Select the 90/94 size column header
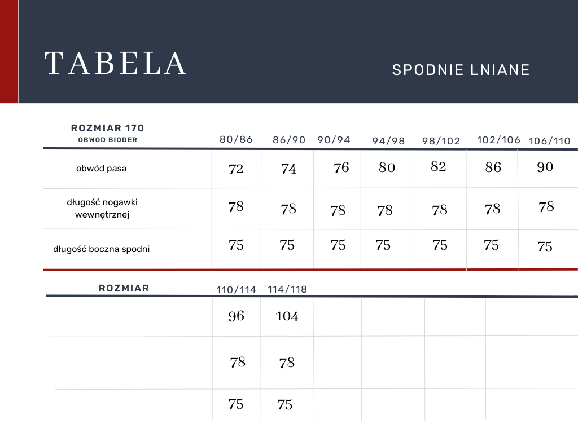Image resolution: width=578 pixels, height=433 pixels. pos(334,140)
